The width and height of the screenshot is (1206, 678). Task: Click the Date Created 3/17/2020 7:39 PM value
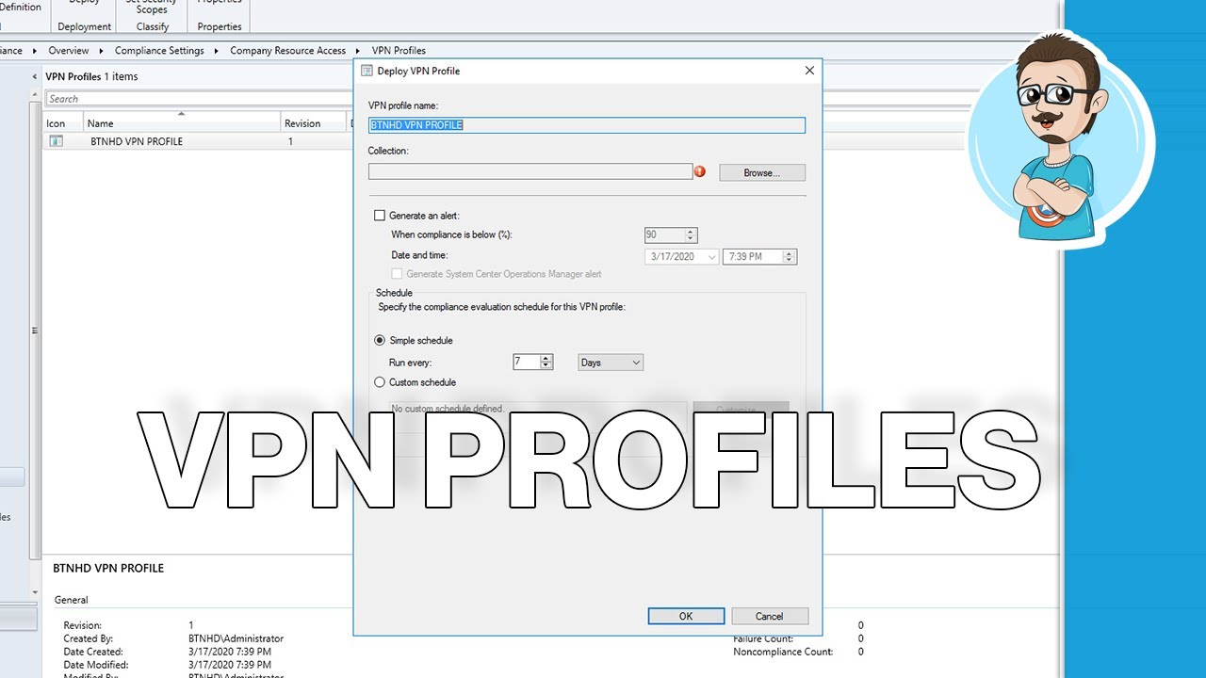230,652
